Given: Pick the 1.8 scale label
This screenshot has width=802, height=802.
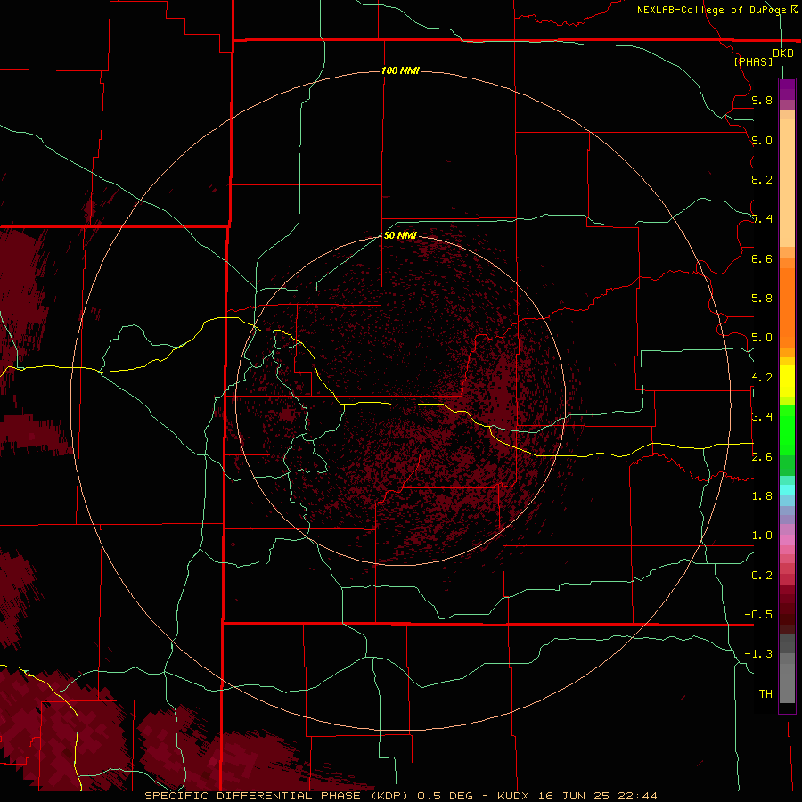Looking at the screenshot, I should pos(762,496).
